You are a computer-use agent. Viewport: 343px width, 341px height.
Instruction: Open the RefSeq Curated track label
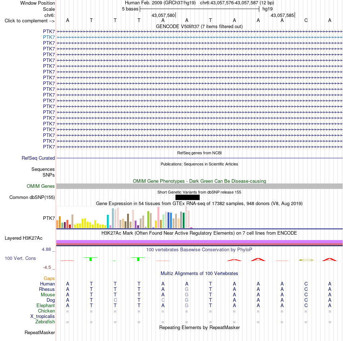click(x=38, y=158)
